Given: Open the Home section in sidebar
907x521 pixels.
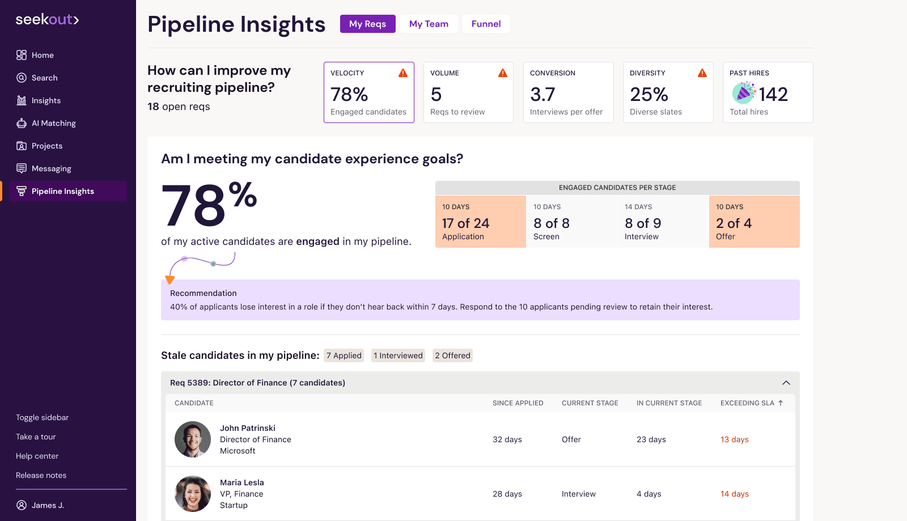Looking at the screenshot, I should pyautogui.click(x=42, y=55).
